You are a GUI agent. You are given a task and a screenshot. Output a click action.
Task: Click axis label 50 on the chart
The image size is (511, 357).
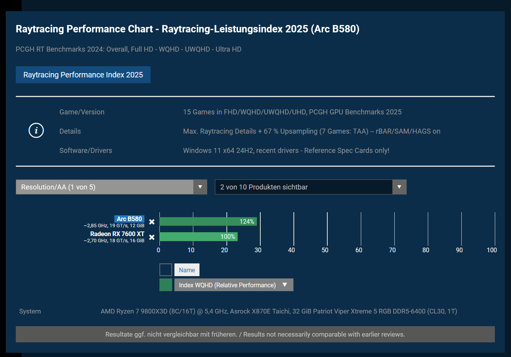325,250
